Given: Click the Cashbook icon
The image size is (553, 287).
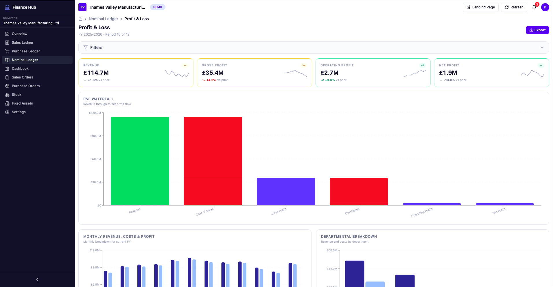Looking at the screenshot, I should pyautogui.click(x=7, y=69).
